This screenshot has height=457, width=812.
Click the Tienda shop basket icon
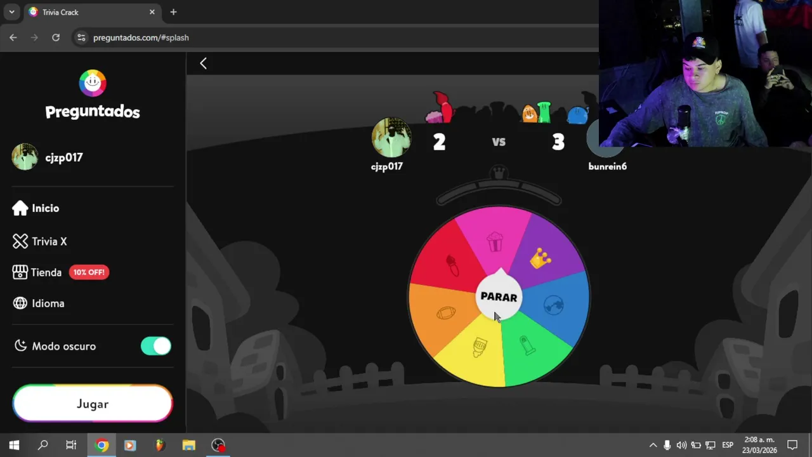point(20,272)
